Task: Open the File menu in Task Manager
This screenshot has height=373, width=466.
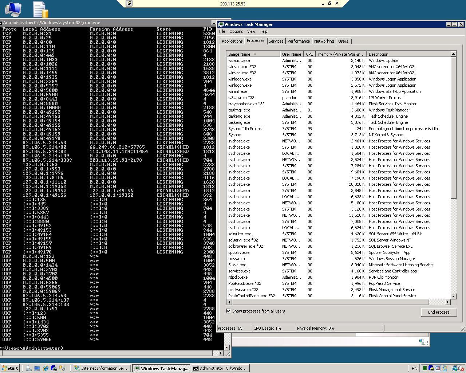Action: [222, 31]
